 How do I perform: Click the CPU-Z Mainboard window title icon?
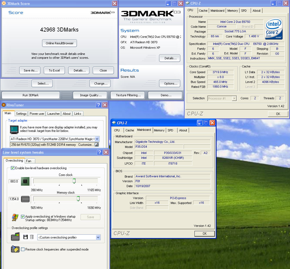pyautogui.click(x=114, y=123)
